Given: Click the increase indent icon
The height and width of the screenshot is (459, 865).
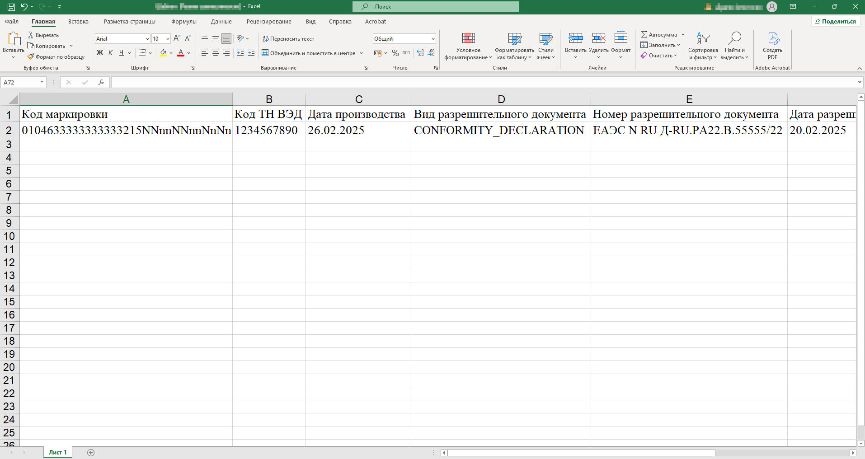Looking at the screenshot, I should click(x=251, y=53).
